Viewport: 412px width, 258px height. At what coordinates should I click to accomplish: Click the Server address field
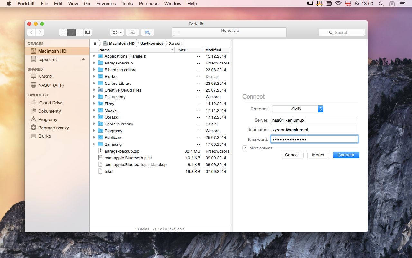pyautogui.click(x=314, y=120)
